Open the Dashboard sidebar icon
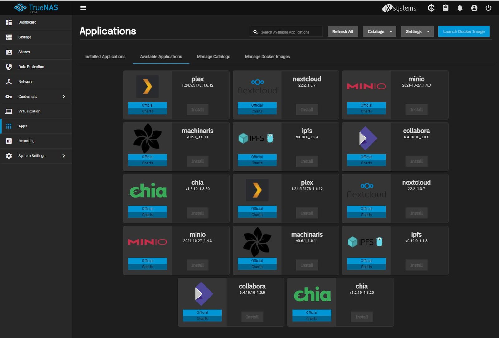The width and height of the screenshot is (499, 338). (x=9, y=22)
